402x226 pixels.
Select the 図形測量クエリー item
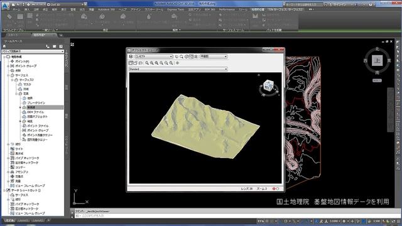(x=37, y=139)
